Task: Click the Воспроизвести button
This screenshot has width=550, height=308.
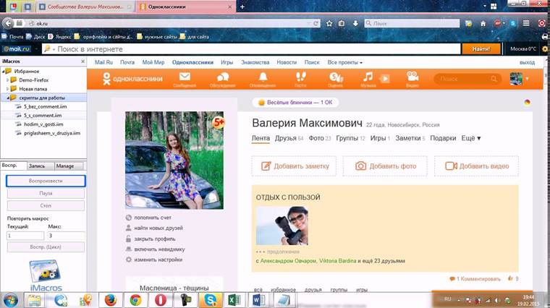Action: 46,181
